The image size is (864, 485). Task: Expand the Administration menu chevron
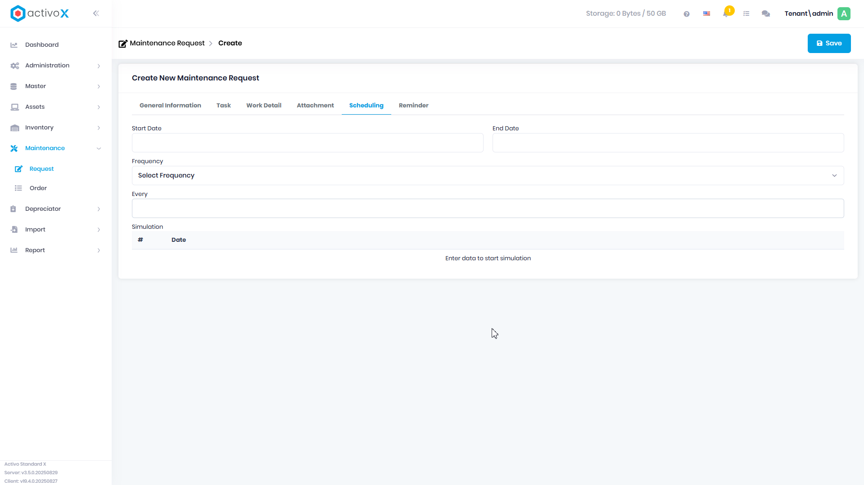(x=99, y=66)
